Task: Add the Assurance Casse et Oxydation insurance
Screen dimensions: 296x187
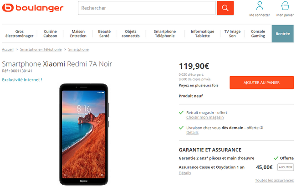Action: (286, 167)
